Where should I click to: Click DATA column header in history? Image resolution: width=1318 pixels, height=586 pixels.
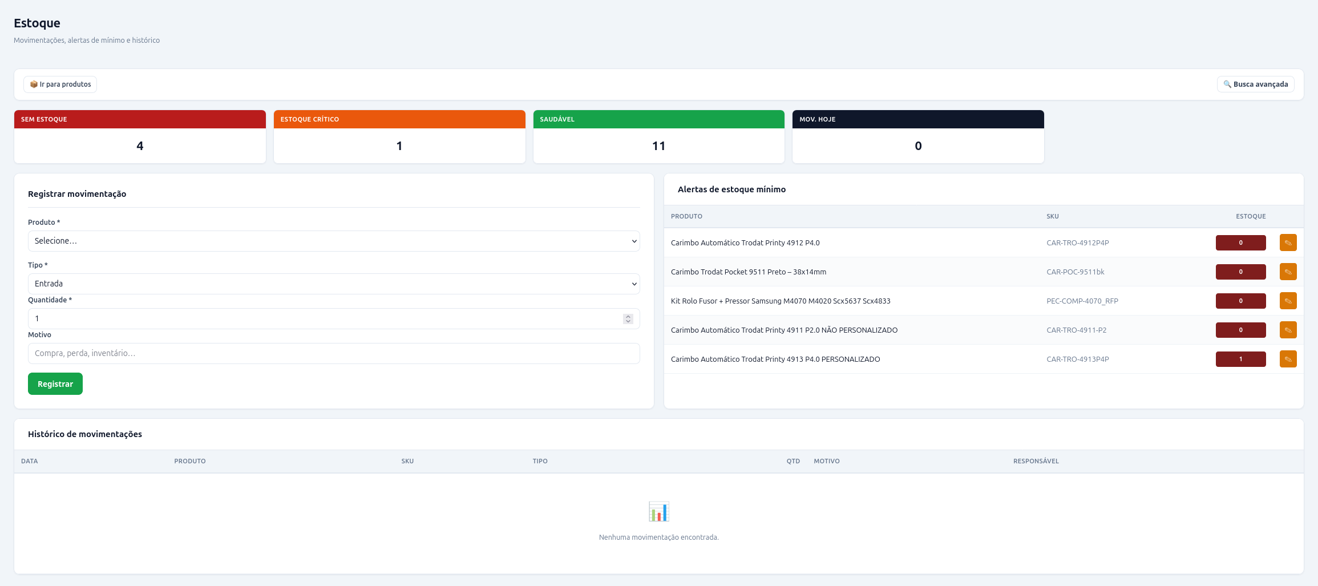pos(29,461)
